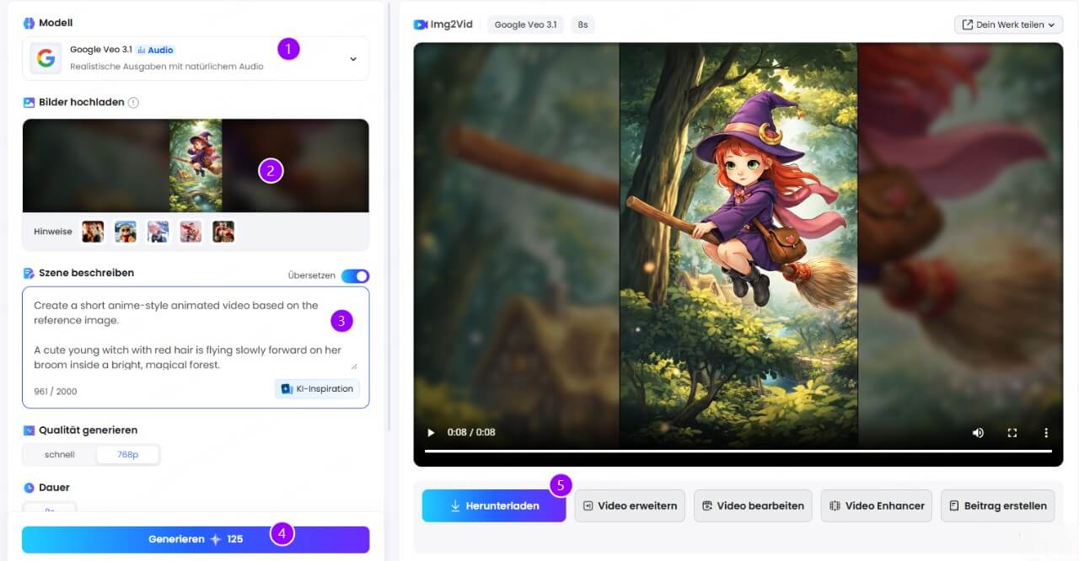Keep 768p quality selected
This screenshot has width=1079, height=561.
point(127,454)
